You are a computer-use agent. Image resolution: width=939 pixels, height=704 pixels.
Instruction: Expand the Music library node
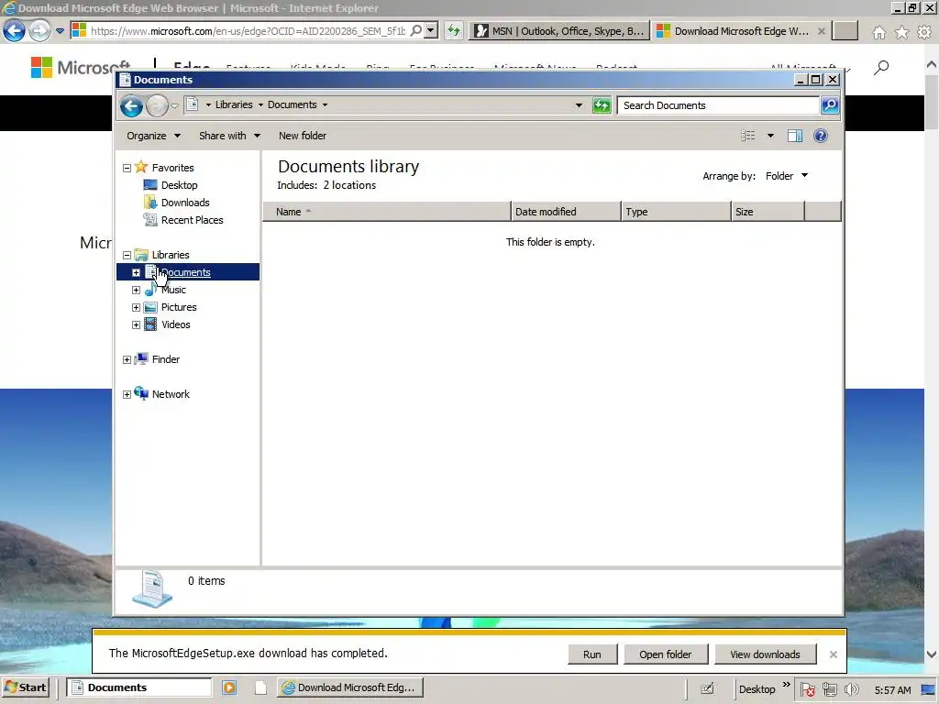pyautogui.click(x=136, y=291)
